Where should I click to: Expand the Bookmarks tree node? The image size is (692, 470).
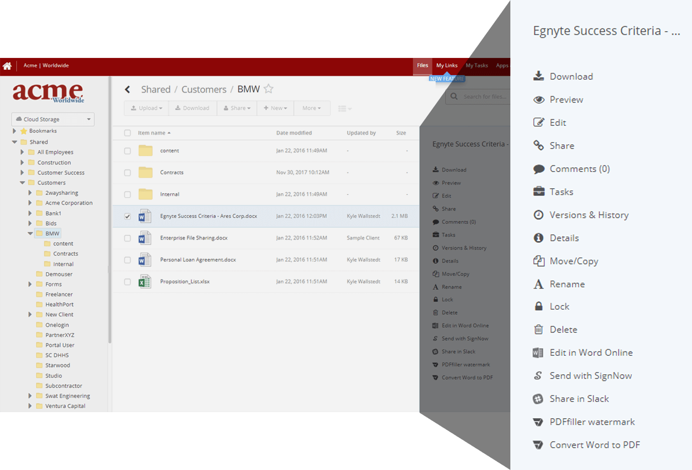[14, 131]
